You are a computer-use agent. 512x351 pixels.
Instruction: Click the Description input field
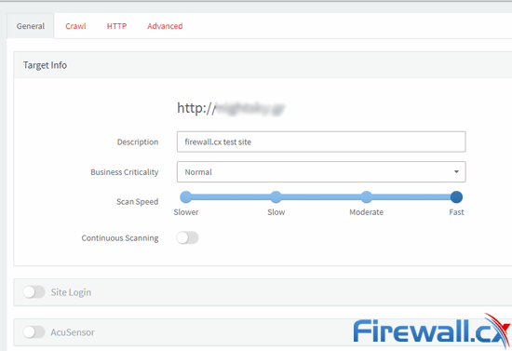(321, 142)
